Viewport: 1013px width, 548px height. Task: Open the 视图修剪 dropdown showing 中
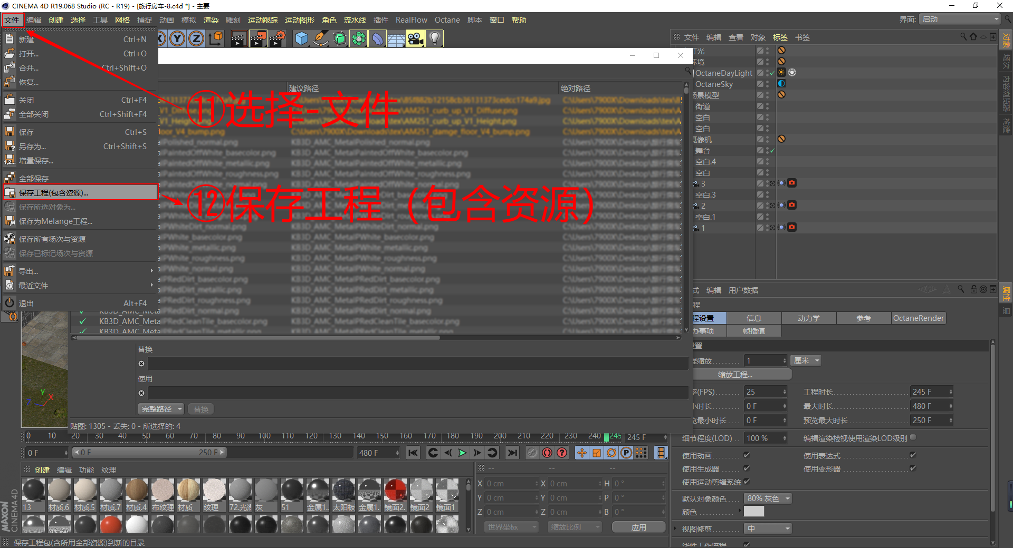[x=768, y=529]
